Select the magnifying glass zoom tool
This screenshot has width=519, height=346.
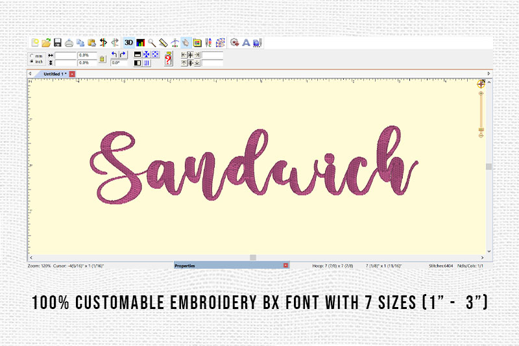152,42
